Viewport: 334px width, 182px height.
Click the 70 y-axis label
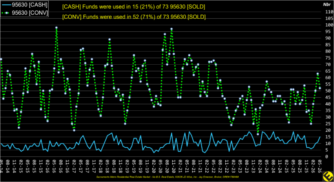pyautogui.click(x=328, y=64)
